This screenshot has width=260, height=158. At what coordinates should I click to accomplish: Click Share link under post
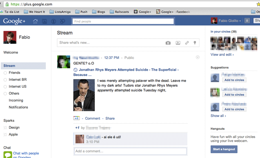coord(110,119)
